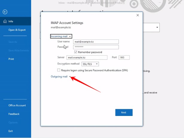Image resolution: width=184 pixels, height=138 pixels.
Task: Collapse the Incoming mail section
Action: pyautogui.click(x=61, y=36)
